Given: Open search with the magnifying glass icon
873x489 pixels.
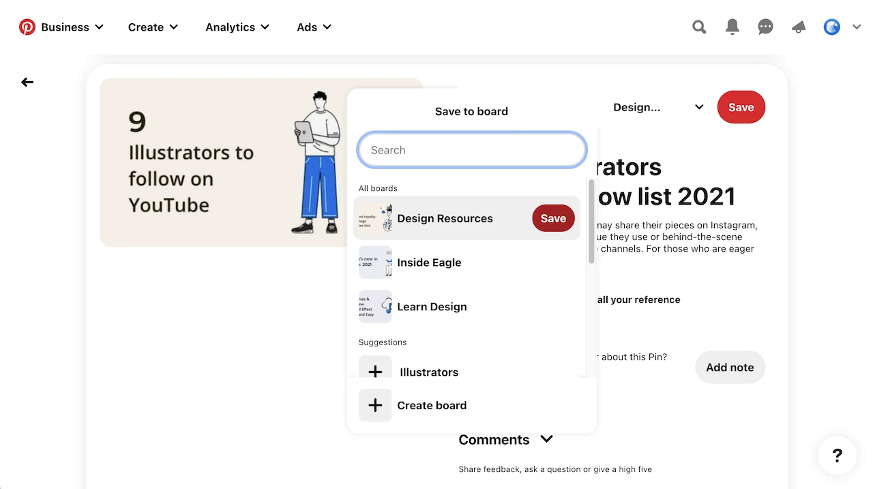Looking at the screenshot, I should point(699,27).
